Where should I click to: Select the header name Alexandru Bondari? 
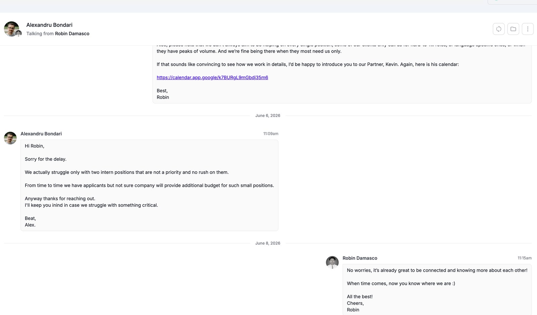point(49,25)
